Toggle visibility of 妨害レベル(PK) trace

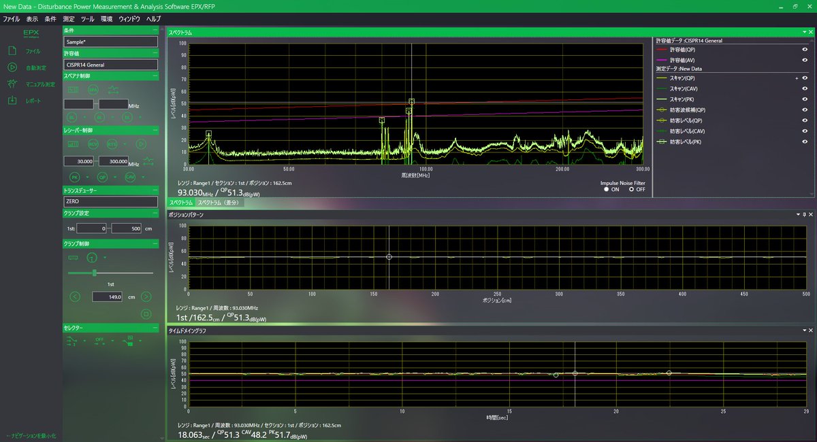(805, 141)
